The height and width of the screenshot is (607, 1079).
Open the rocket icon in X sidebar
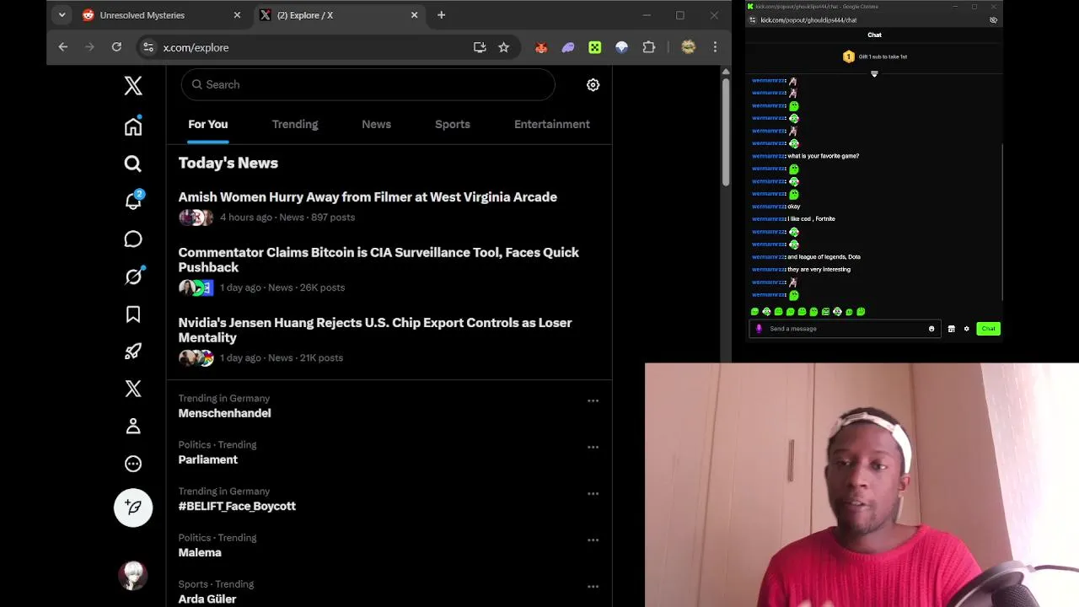tap(133, 352)
